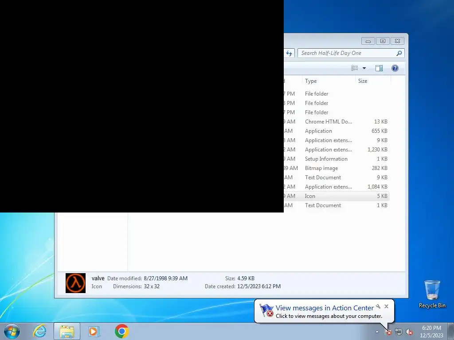Image resolution: width=454 pixels, height=340 pixels.
Task: Launch Internet Explorer from taskbar
Action: click(39, 331)
